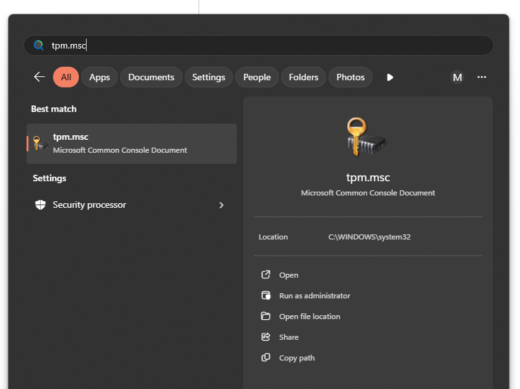Click the search magnifier icon
The width and height of the screenshot is (520, 389).
pos(39,45)
